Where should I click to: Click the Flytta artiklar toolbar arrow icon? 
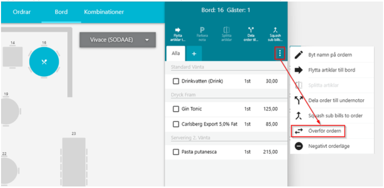(178, 30)
